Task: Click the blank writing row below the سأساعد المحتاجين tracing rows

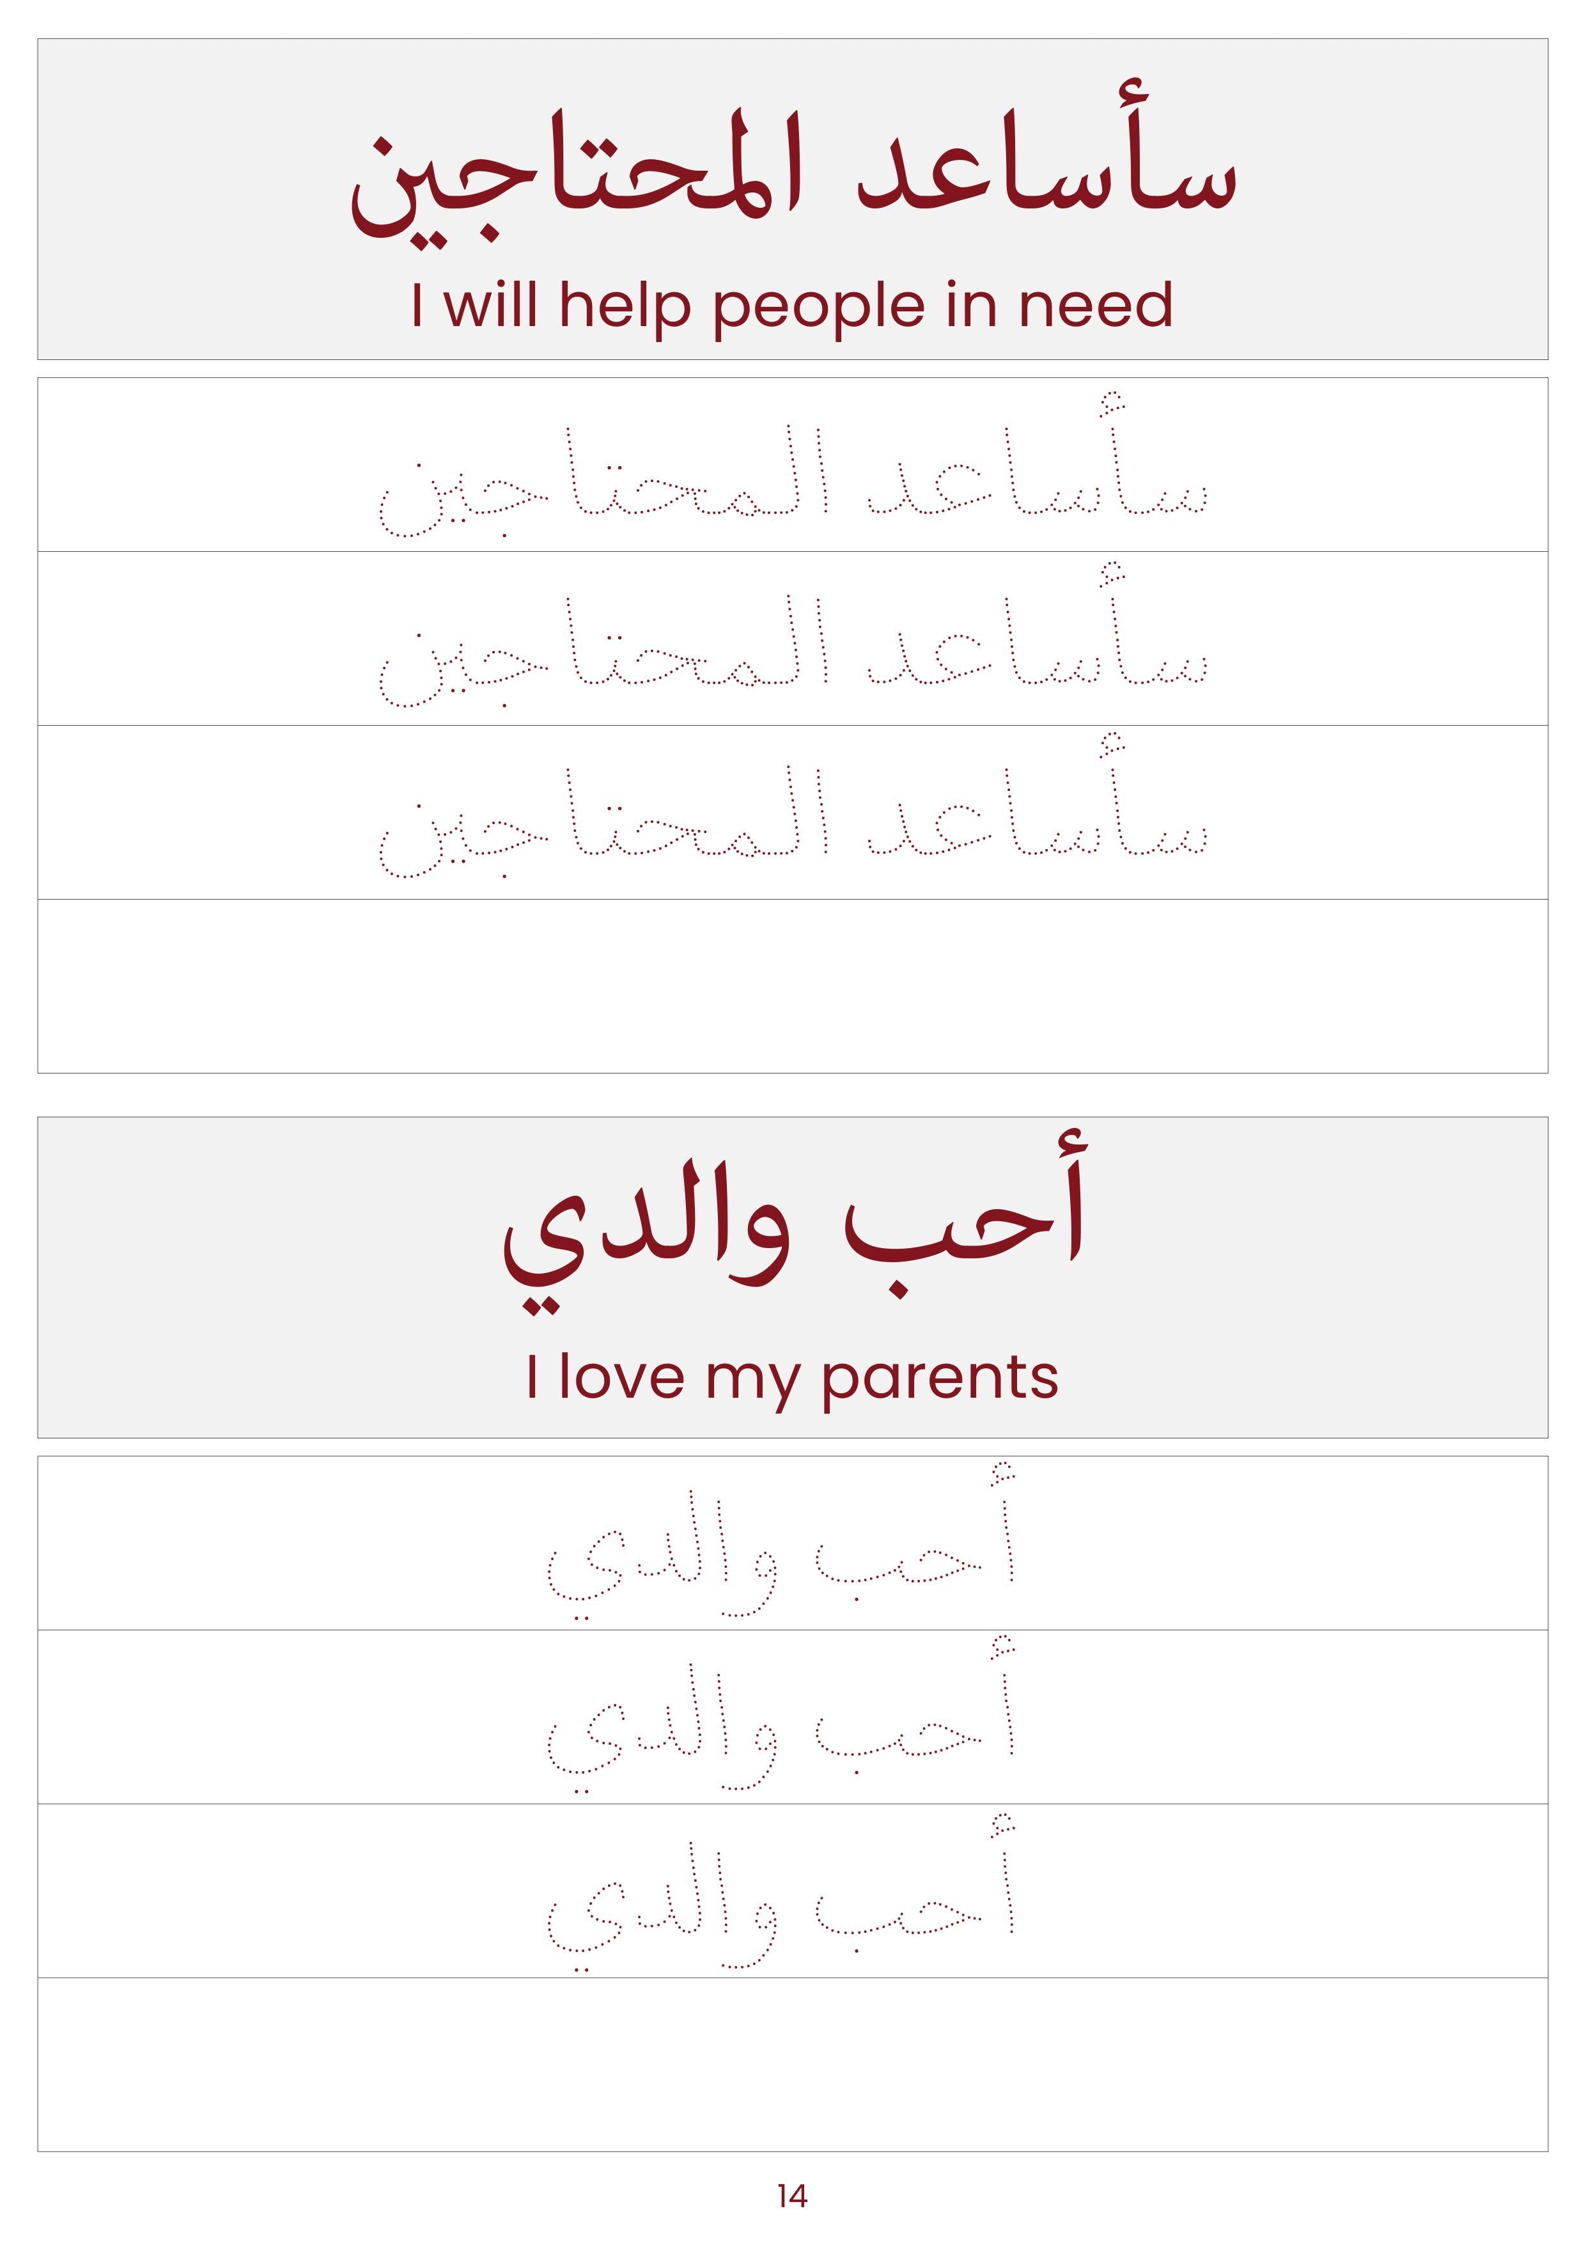Action: coord(793,986)
